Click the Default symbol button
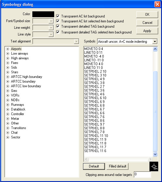 (x=94, y=166)
